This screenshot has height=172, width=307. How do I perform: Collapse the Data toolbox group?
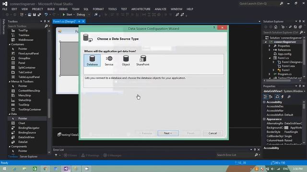(10, 114)
